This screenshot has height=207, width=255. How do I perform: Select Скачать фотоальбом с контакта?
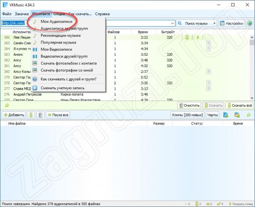click(x=68, y=63)
